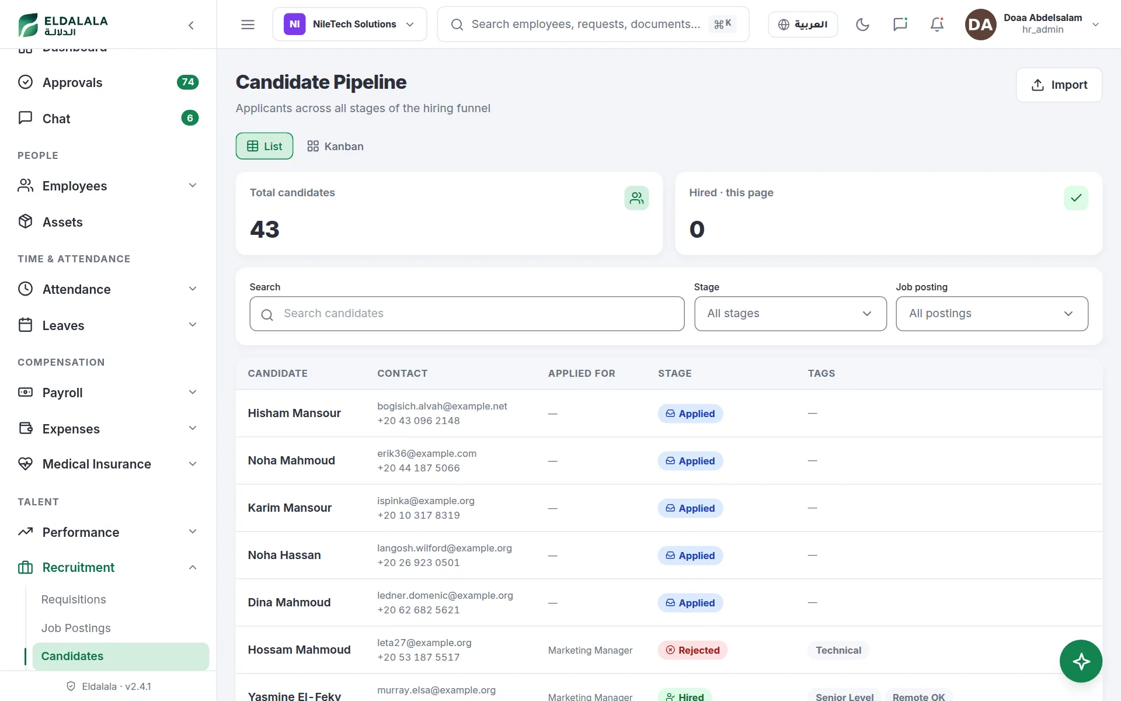1121x701 pixels.
Task: Expand the Leaves submenu
Action: pyautogui.click(x=193, y=325)
